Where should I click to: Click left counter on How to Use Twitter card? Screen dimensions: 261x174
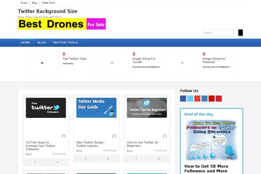coord(136,158)
